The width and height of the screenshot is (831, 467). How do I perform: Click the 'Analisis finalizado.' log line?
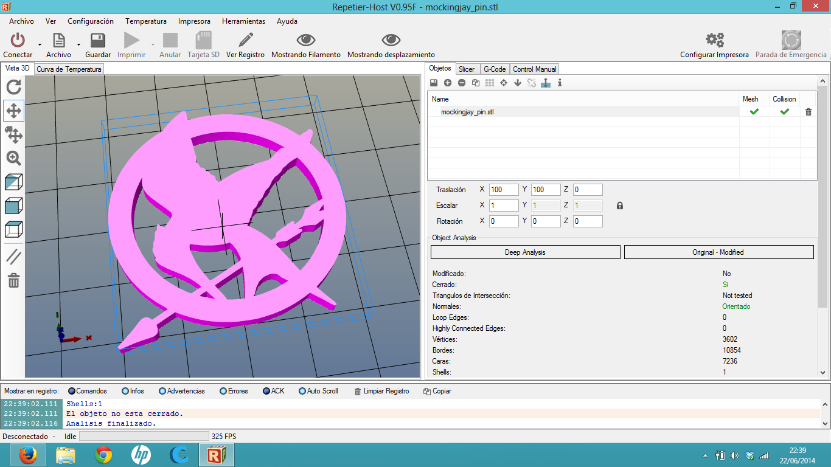(x=111, y=423)
